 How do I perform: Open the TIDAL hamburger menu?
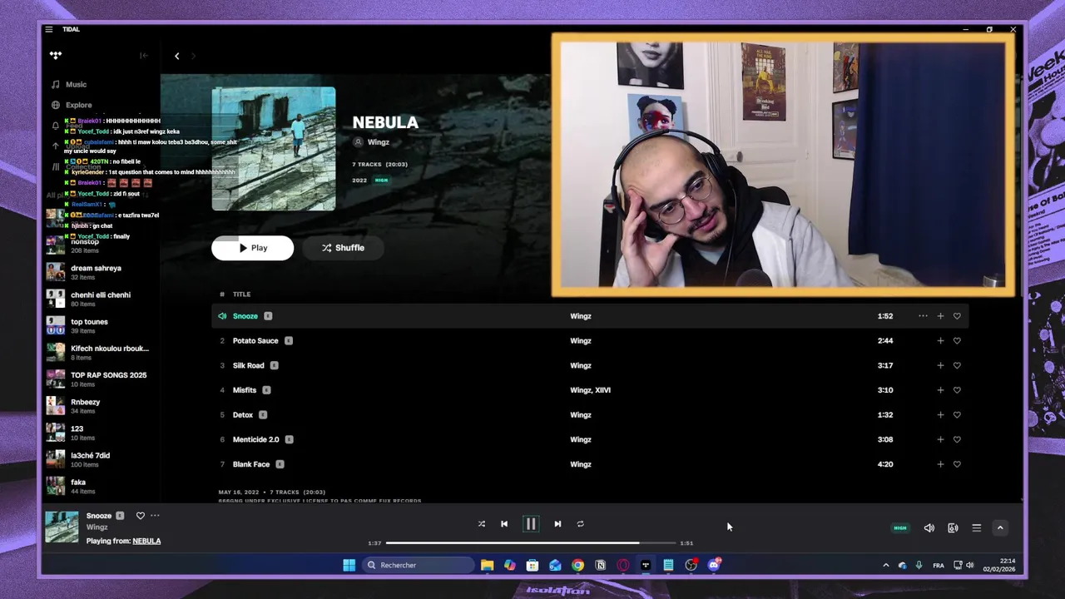(49, 29)
